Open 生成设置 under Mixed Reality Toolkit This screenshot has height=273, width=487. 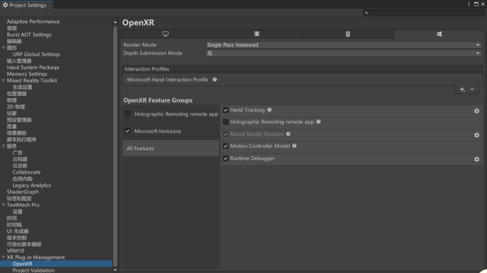click(x=22, y=87)
